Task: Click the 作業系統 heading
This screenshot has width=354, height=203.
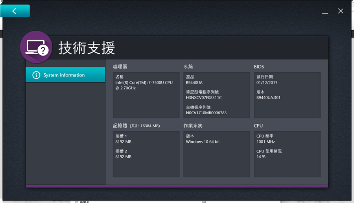Action: click(x=193, y=126)
